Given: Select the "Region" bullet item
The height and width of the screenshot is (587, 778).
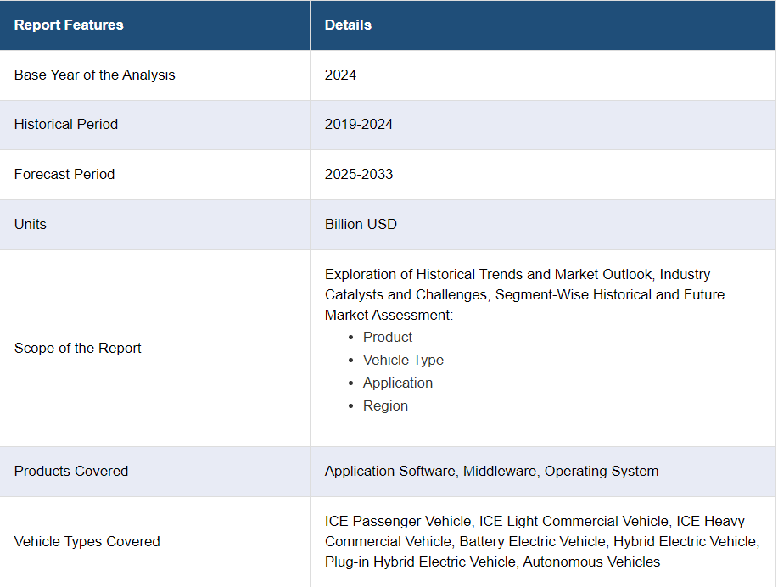Looking at the screenshot, I should click(x=385, y=405).
